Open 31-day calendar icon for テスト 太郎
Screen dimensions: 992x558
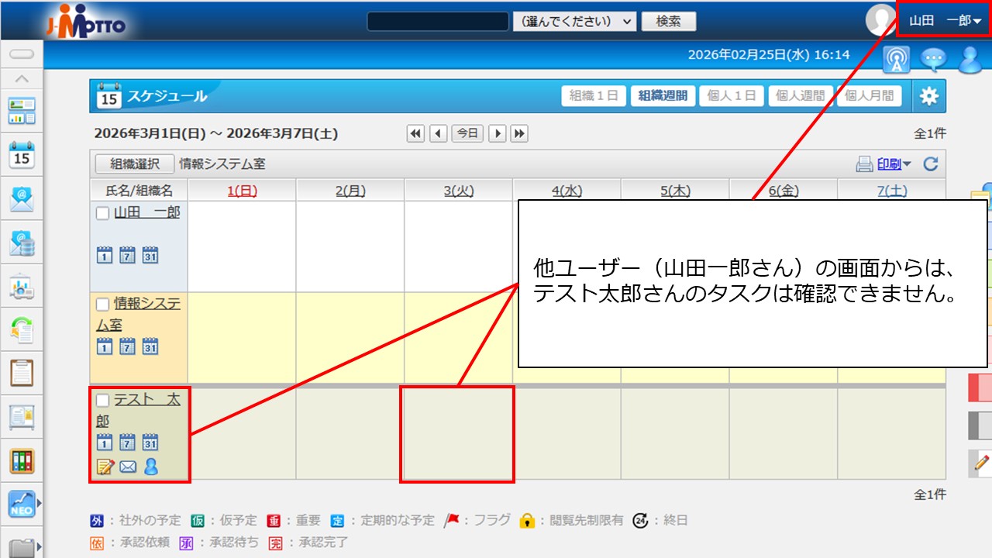pos(150,442)
